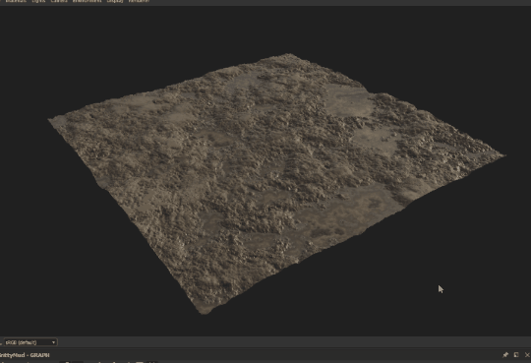Open the sRGB (default) color space dropdown

pyautogui.click(x=30, y=342)
